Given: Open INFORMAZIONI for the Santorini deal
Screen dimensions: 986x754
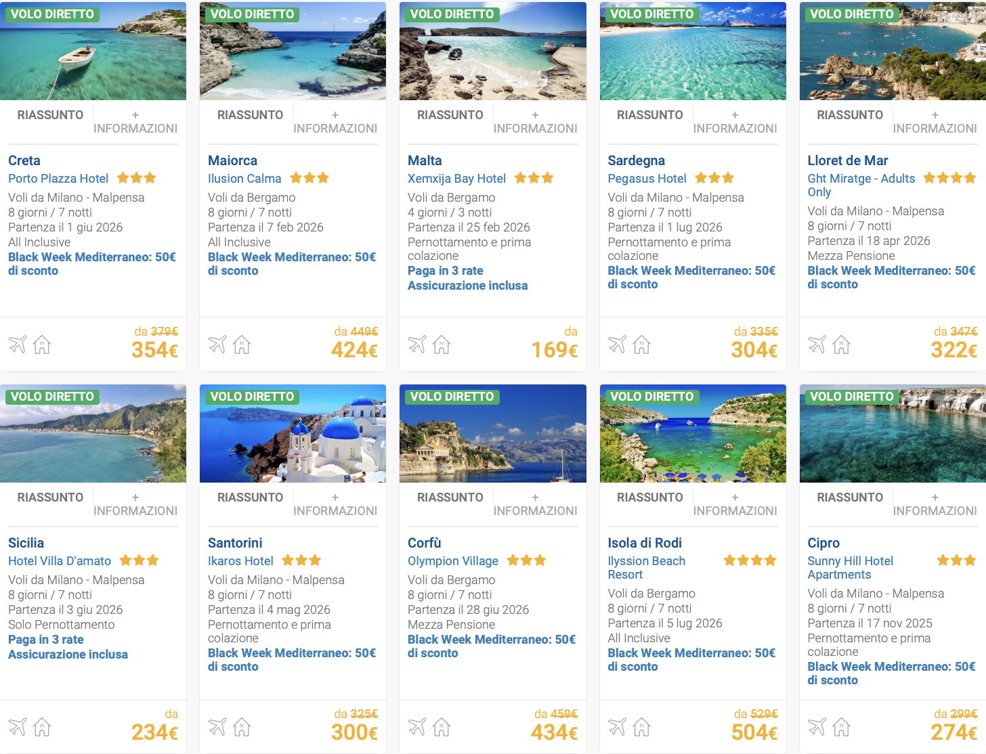Looking at the screenshot, I should [335, 504].
